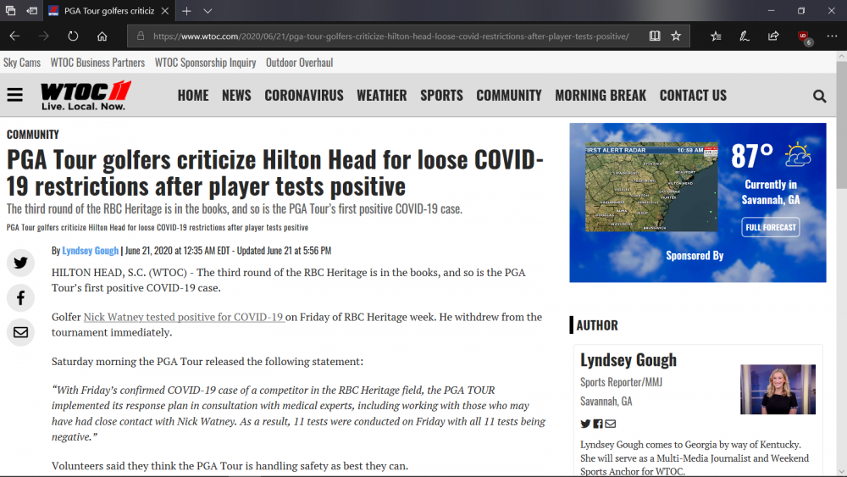
Task: Open the Sky Cams link
Action: click(x=22, y=63)
